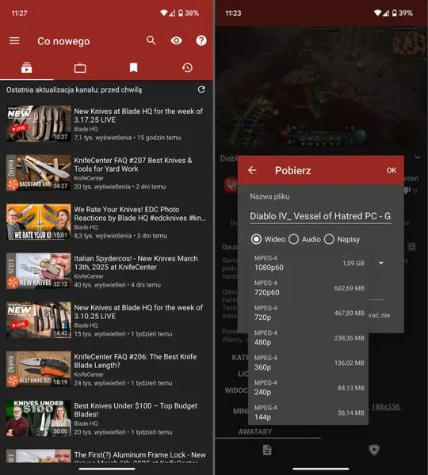The width and height of the screenshot is (428, 475).
Task: Open 'KnifeCenter FAQ #207 Best Knives' title
Action: (133, 165)
